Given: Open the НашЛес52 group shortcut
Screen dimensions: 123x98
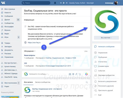Looking at the screenshot, I should (11, 77).
